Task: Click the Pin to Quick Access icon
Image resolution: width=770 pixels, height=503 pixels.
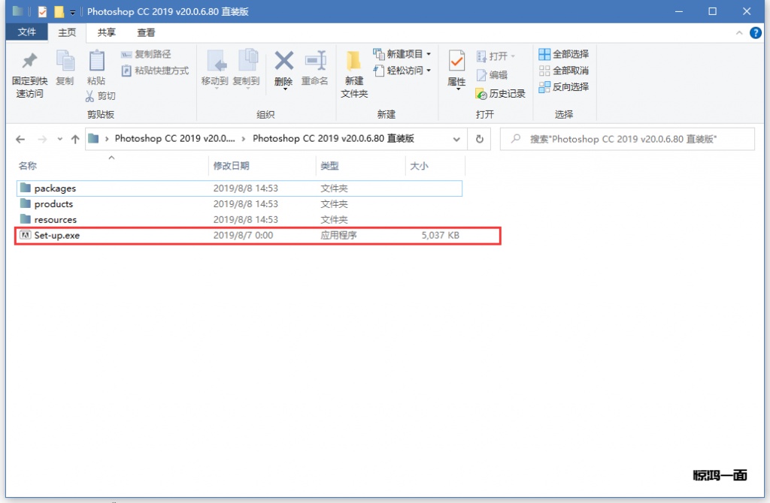Action: tap(29, 63)
